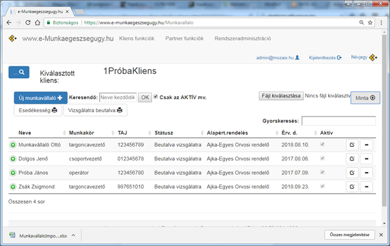Click the browser address bar URL

(x=139, y=23)
